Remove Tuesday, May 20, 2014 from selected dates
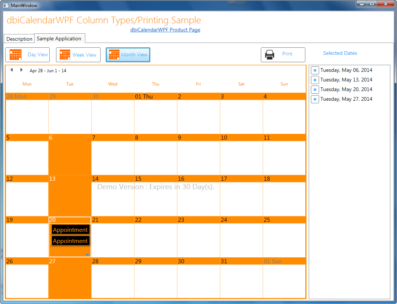This screenshot has width=397, height=304. pyautogui.click(x=315, y=90)
